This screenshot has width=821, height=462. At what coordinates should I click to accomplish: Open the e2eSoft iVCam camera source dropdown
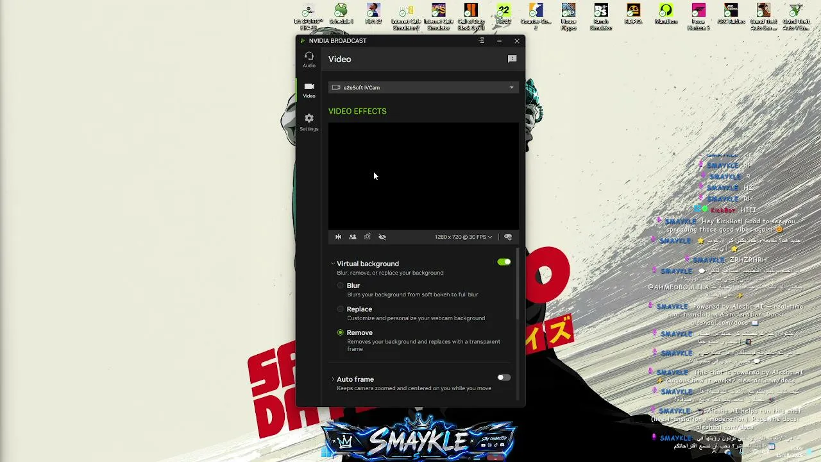click(x=423, y=87)
